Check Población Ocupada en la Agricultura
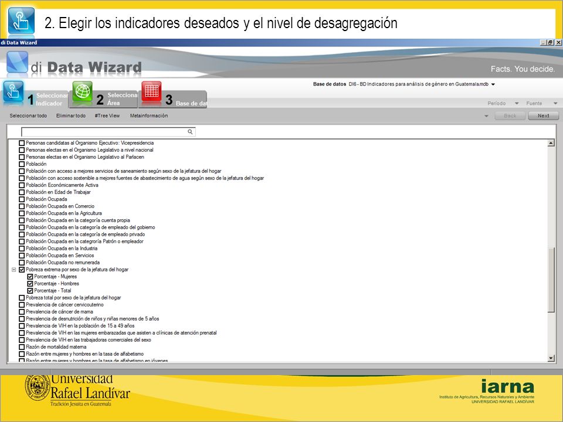The height and width of the screenshot is (422, 563). [22, 213]
